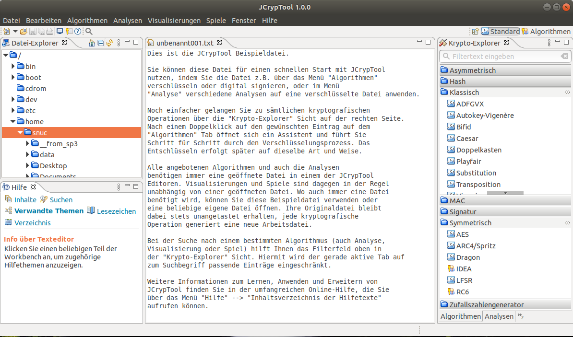Click the Lesezeichen link
The image size is (573, 337).
116,211
